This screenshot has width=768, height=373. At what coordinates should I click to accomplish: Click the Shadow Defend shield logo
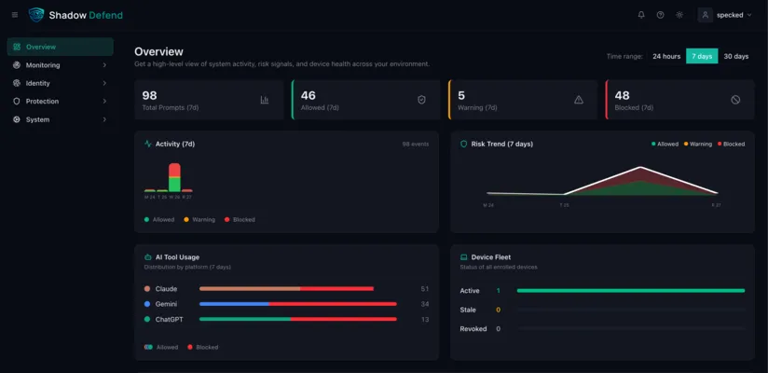click(36, 15)
